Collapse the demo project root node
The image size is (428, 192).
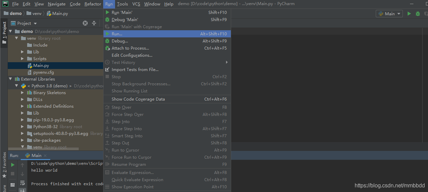(x=11, y=31)
